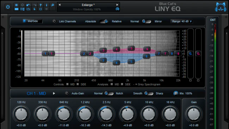Select the previous preset arrow
This screenshot has height=129, width=229.
(60, 5)
